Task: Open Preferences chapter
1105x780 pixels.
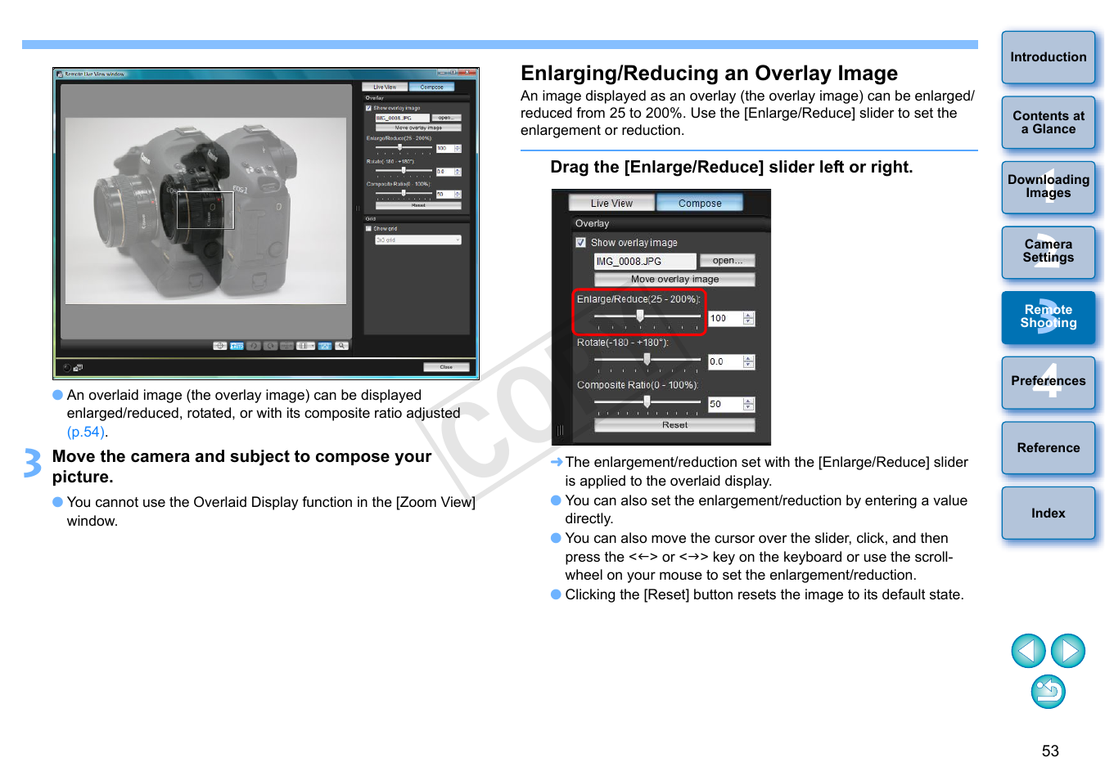Action: tap(1049, 382)
